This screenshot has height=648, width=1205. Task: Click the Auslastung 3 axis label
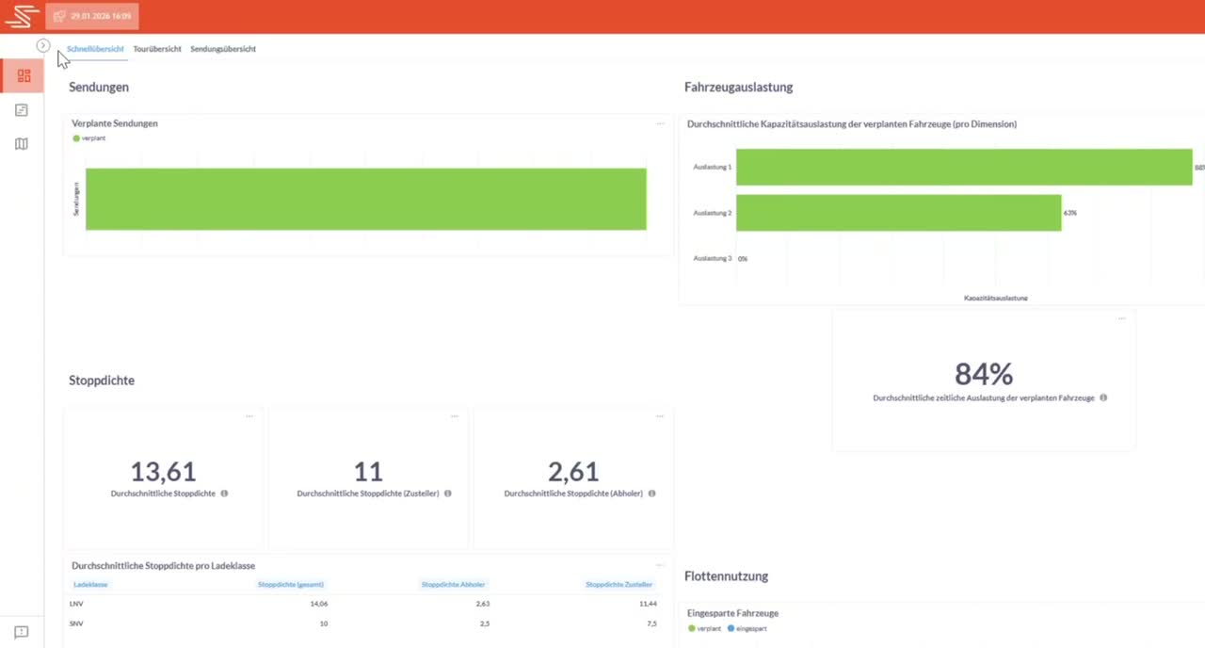[x=712, y=258]
